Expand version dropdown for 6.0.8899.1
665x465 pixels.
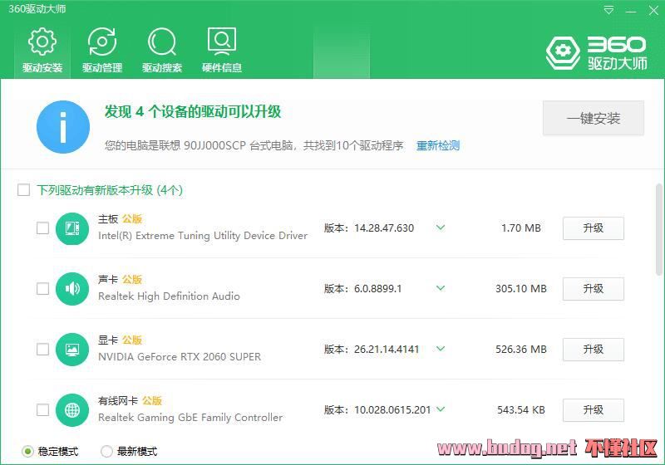[x=441, y=288]
